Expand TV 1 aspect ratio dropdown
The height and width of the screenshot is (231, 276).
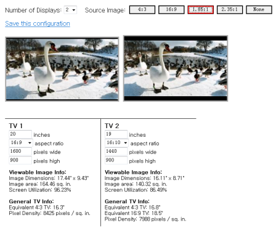[21, 143]
